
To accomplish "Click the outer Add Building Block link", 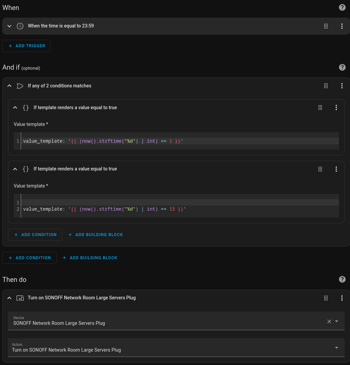I will coord(90,258).
